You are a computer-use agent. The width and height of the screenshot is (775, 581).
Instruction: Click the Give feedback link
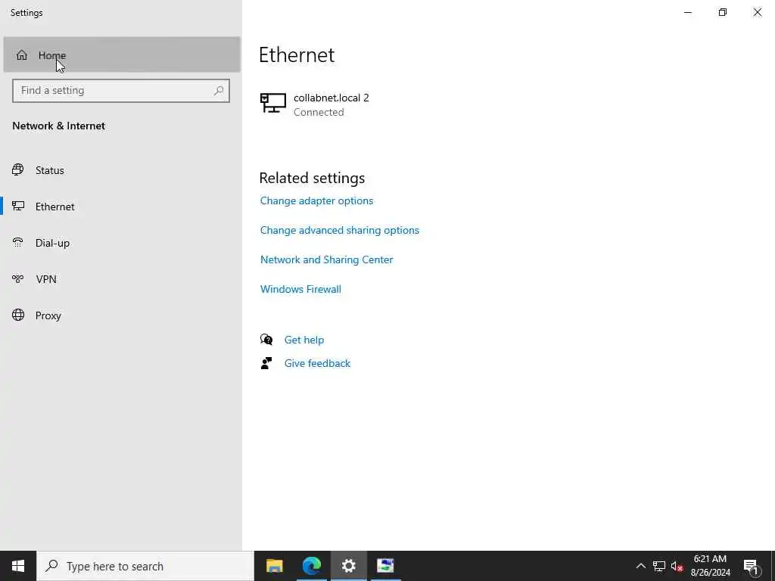click(317, 363)
